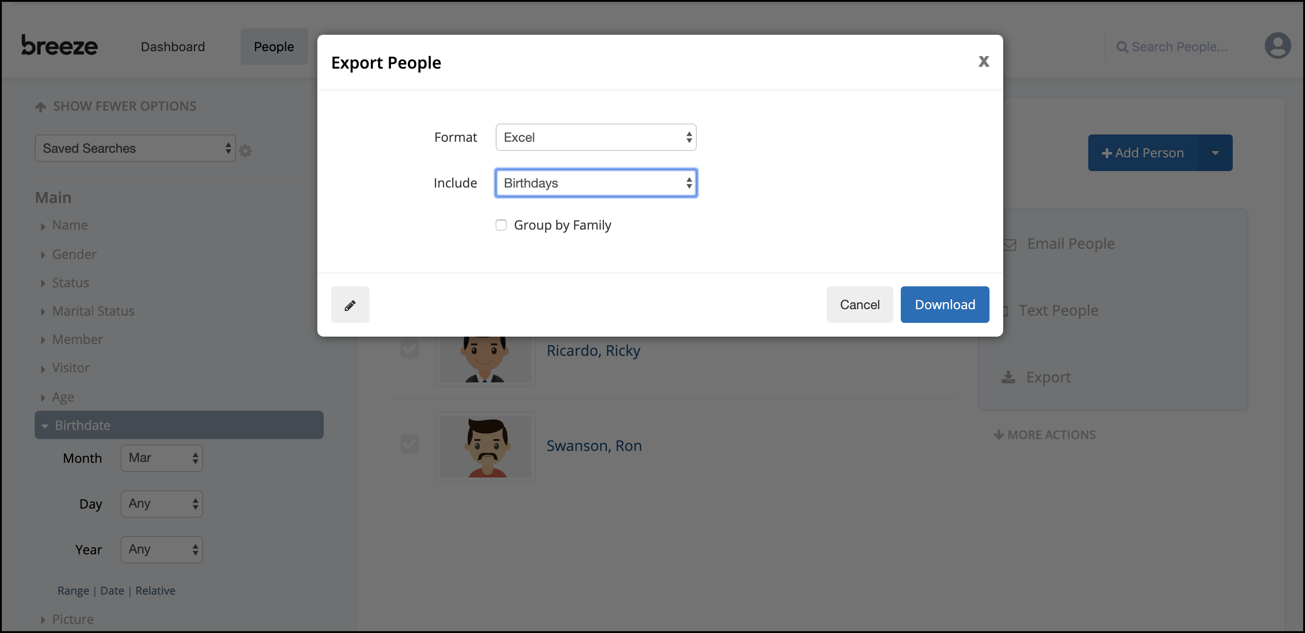Click the pencil edit icon in export dialog
Screen dimensions: 1305x633
[350, 305]
